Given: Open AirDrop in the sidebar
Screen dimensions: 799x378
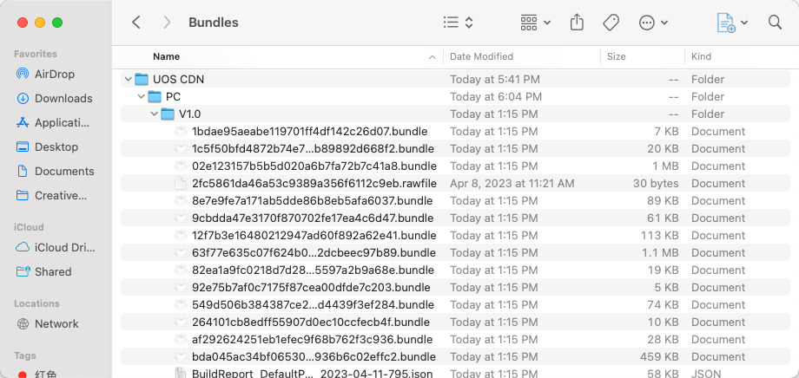Looking at the screenshot, I should (x=55, y=74).
